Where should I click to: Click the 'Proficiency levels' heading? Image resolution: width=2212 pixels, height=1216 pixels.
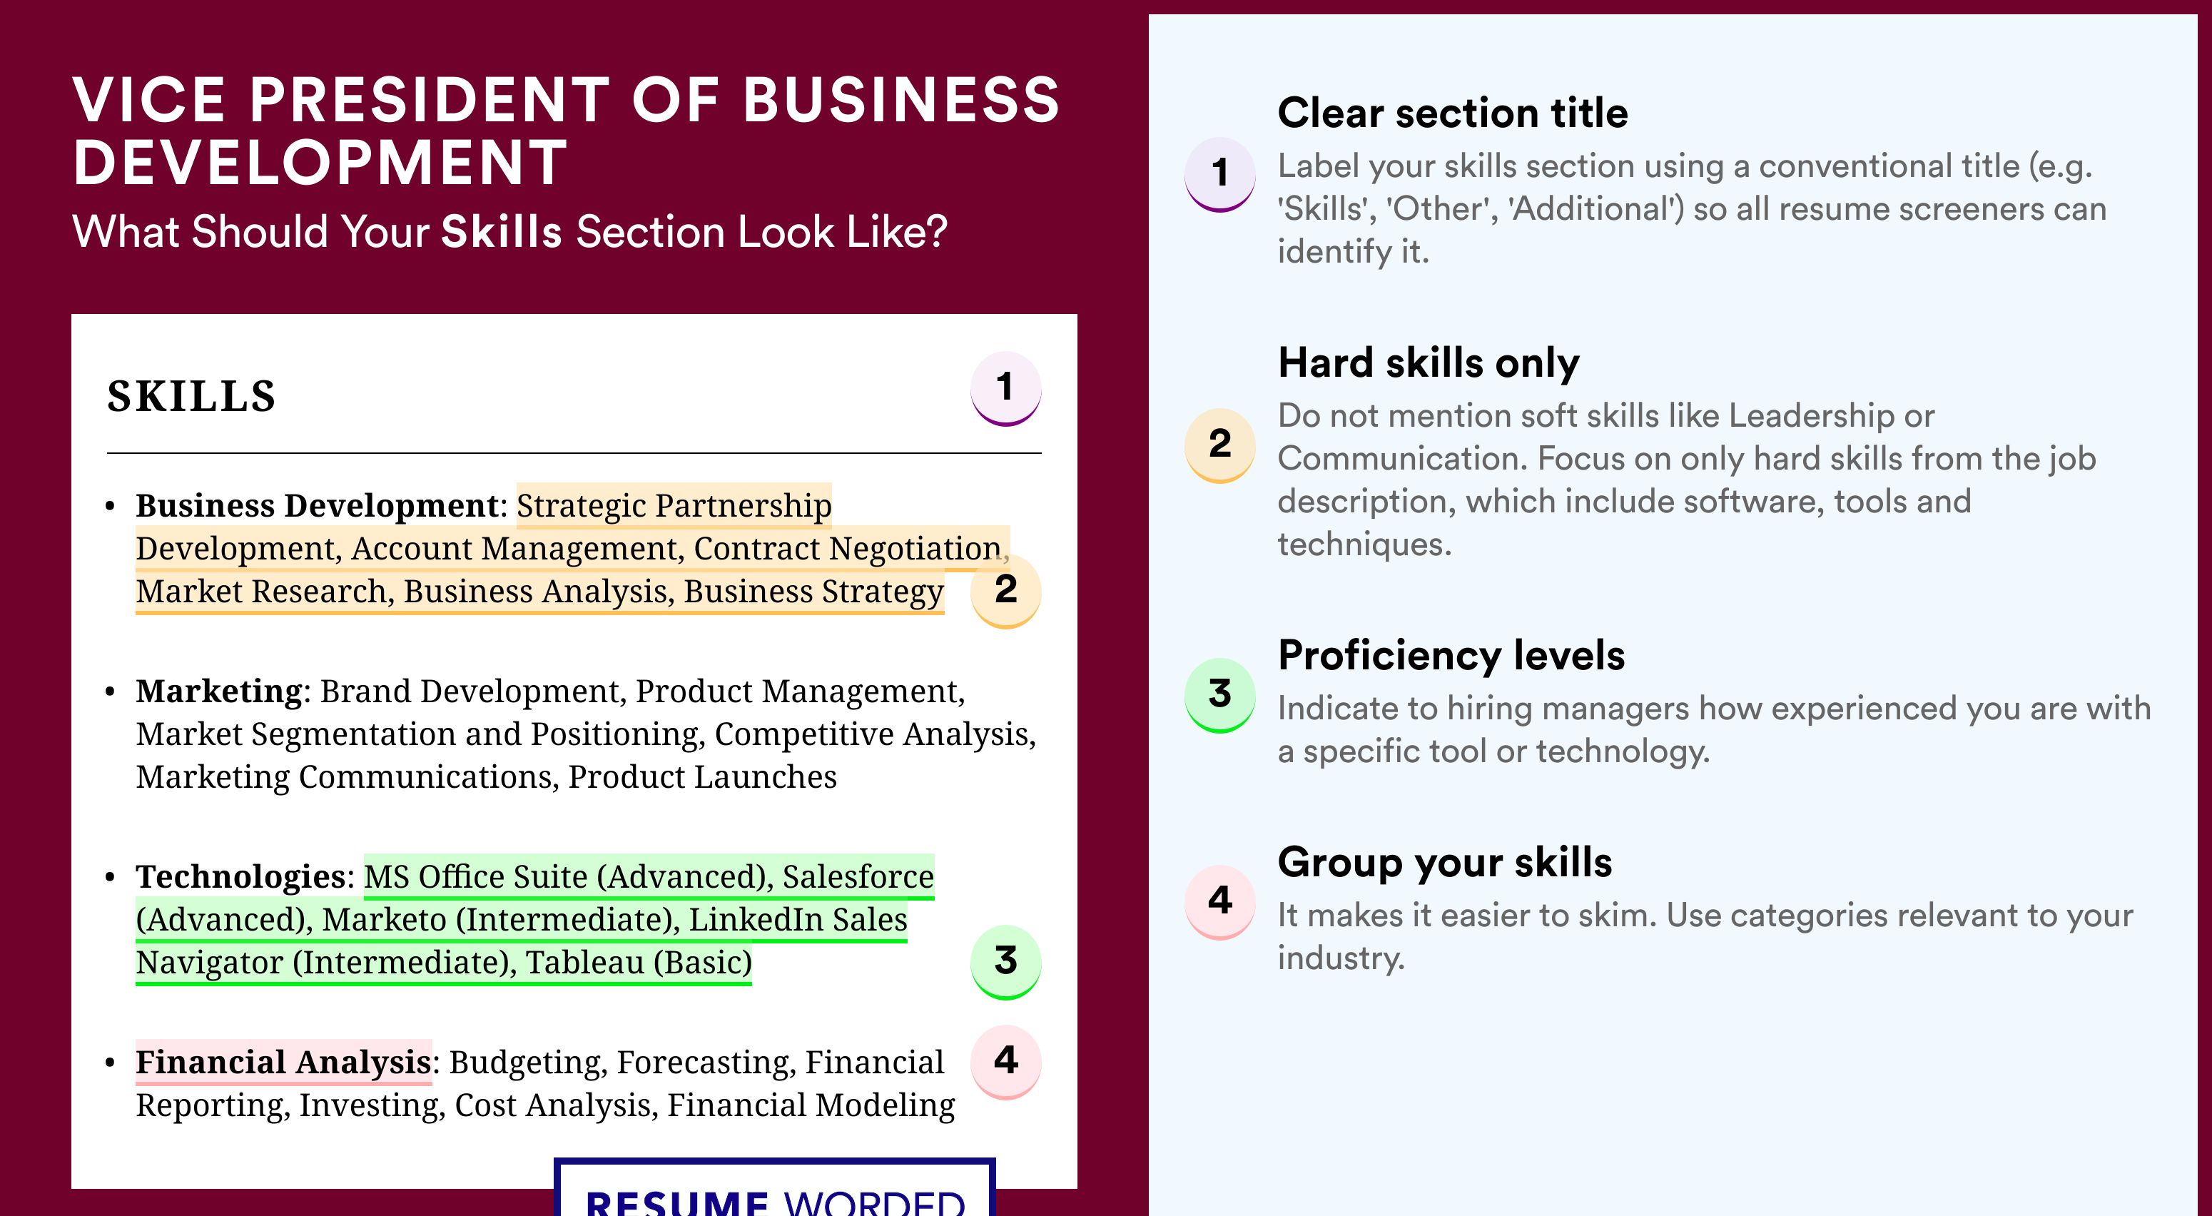[1451, 655]
